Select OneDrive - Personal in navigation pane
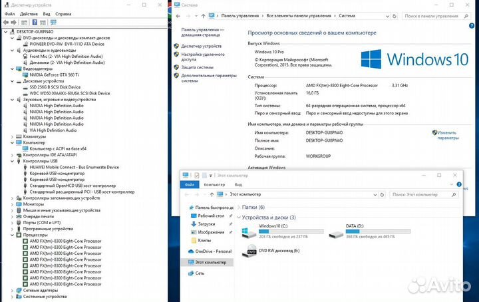The width and height of the screenshot is (479, 302). (214, 251)
